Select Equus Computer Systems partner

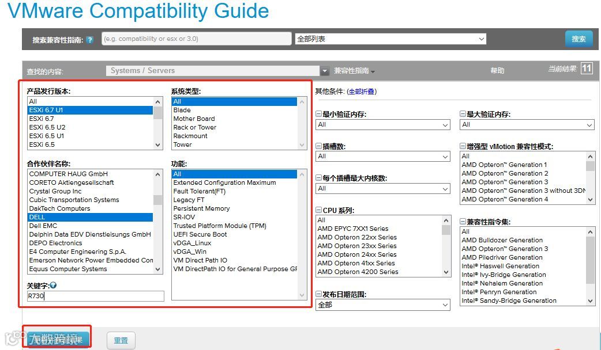91,269
